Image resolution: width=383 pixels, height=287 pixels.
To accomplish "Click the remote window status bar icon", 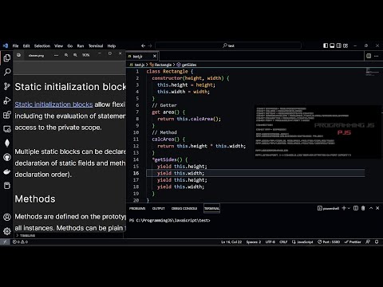I will click(5, 242).
